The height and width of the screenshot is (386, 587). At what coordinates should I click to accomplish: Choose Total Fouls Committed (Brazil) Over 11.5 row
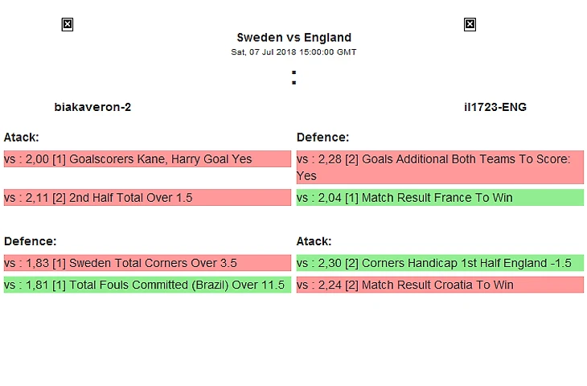[x=147, y=285]
